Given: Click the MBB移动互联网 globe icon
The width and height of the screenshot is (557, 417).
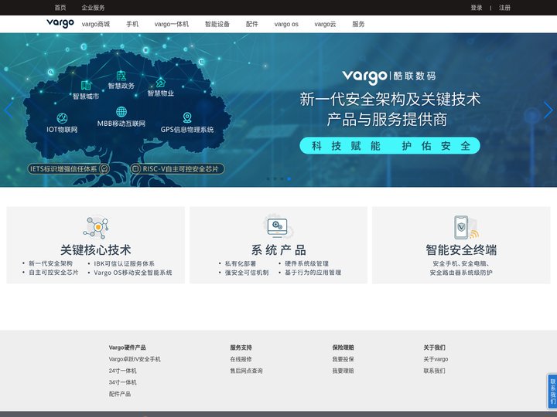Looking at the screenshot, I should coord(121,112).
